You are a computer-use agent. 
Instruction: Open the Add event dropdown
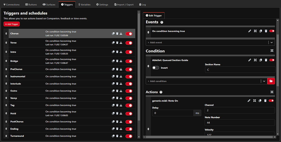click(271, 43)
